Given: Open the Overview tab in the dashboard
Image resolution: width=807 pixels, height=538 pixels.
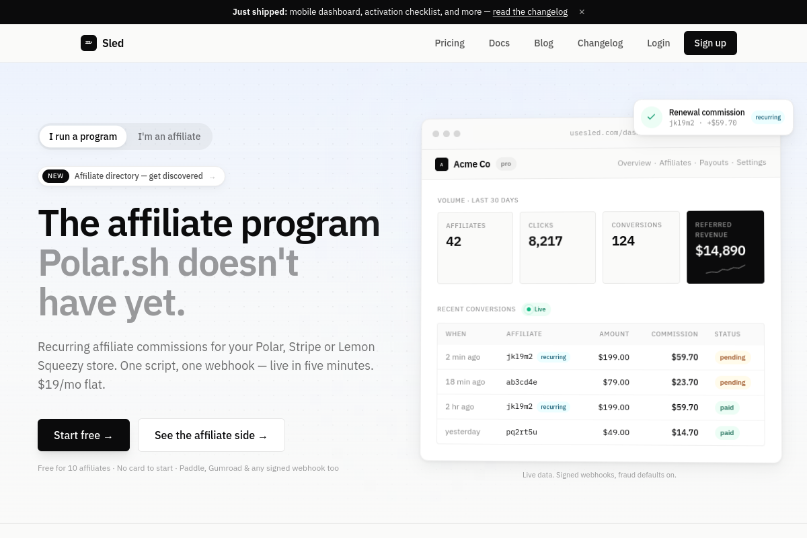Looking at the screenshot, I should pyautogui.click(x=634, y=163).
